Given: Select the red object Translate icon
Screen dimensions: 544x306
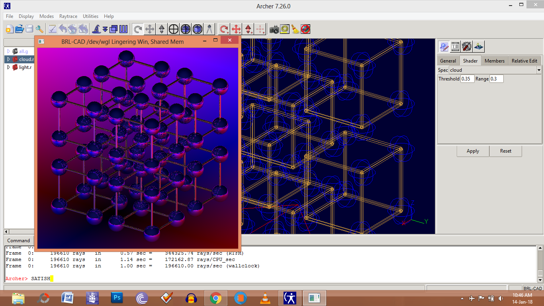Looking at the screenshot, I should [x=236, y=29].
